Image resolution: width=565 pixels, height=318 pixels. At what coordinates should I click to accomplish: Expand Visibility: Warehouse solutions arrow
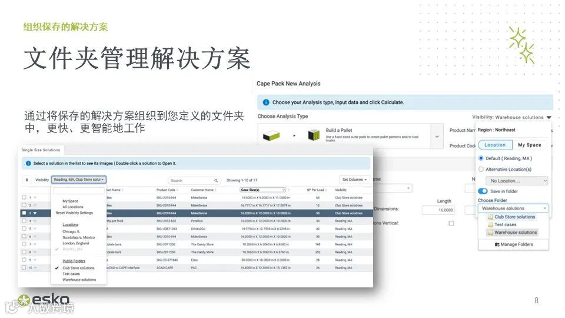(x=549, y=118)
